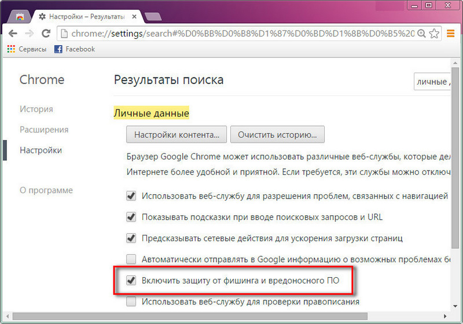The image size is (463, 324).
Task: Toggle Предсказывать сетевые действия checkbox
Action: (x=131, y=238)
